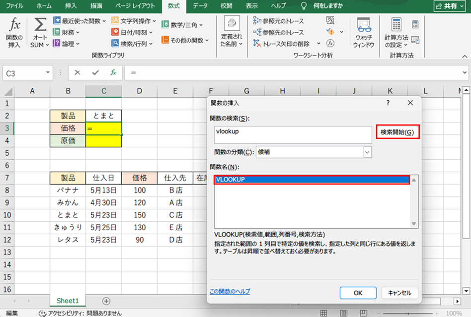Image resolution: width=471 pixels, height=317 pixels.
Task: Open the この関数のヘルプ link
Action: coord(230,292)
